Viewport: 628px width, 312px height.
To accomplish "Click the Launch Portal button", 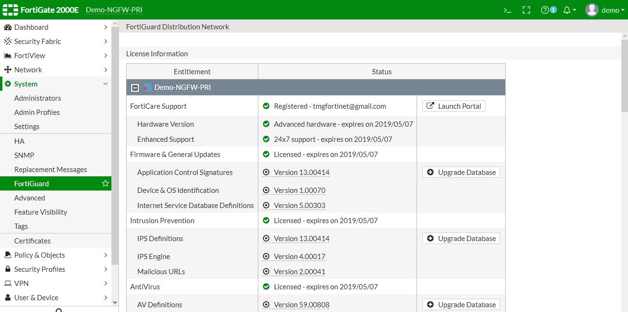I will [x=454, y=106].
